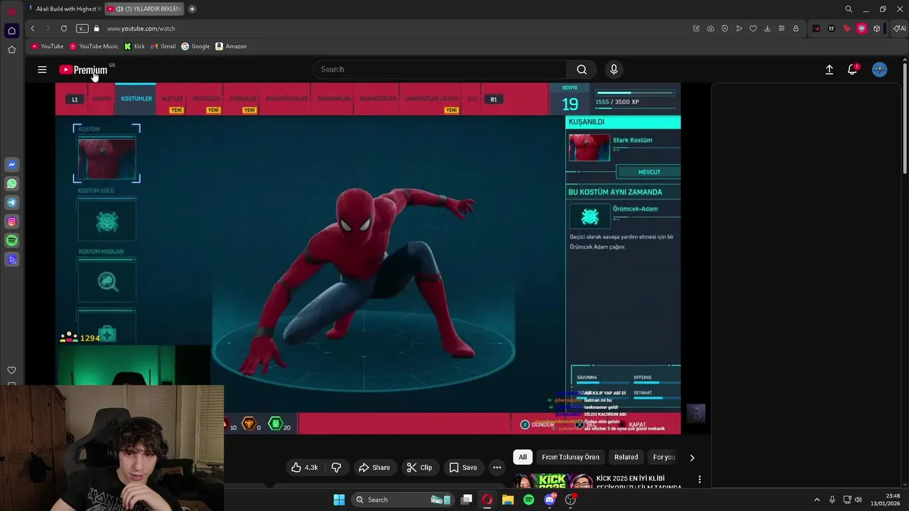Open the YouTube notifications bell
This screenshot has width=909, height=511.
[x=852, y=70]
